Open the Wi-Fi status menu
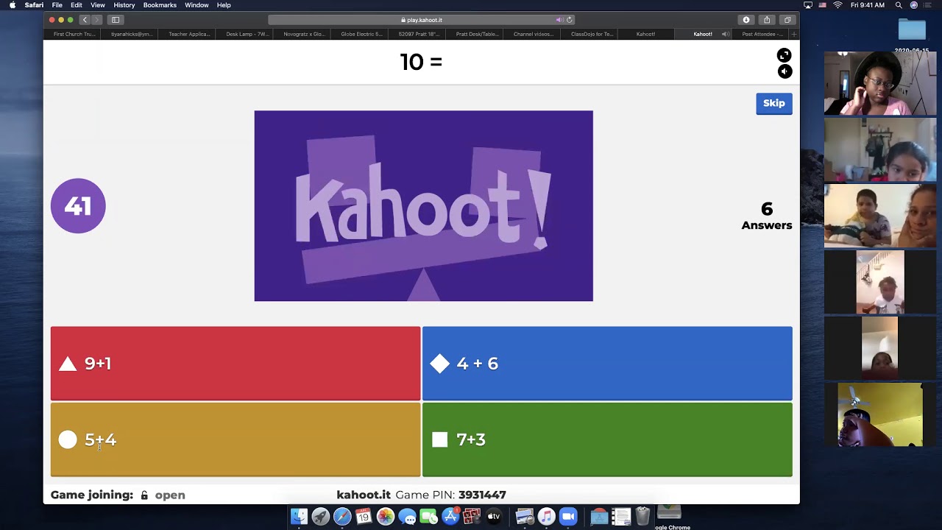942x530 pixels. pyautogui.click(x=837, y=5)
